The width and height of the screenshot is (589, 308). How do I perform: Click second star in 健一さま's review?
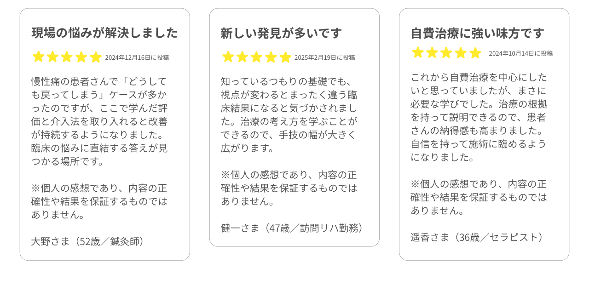pyautogui.click(x=243, y=57)
